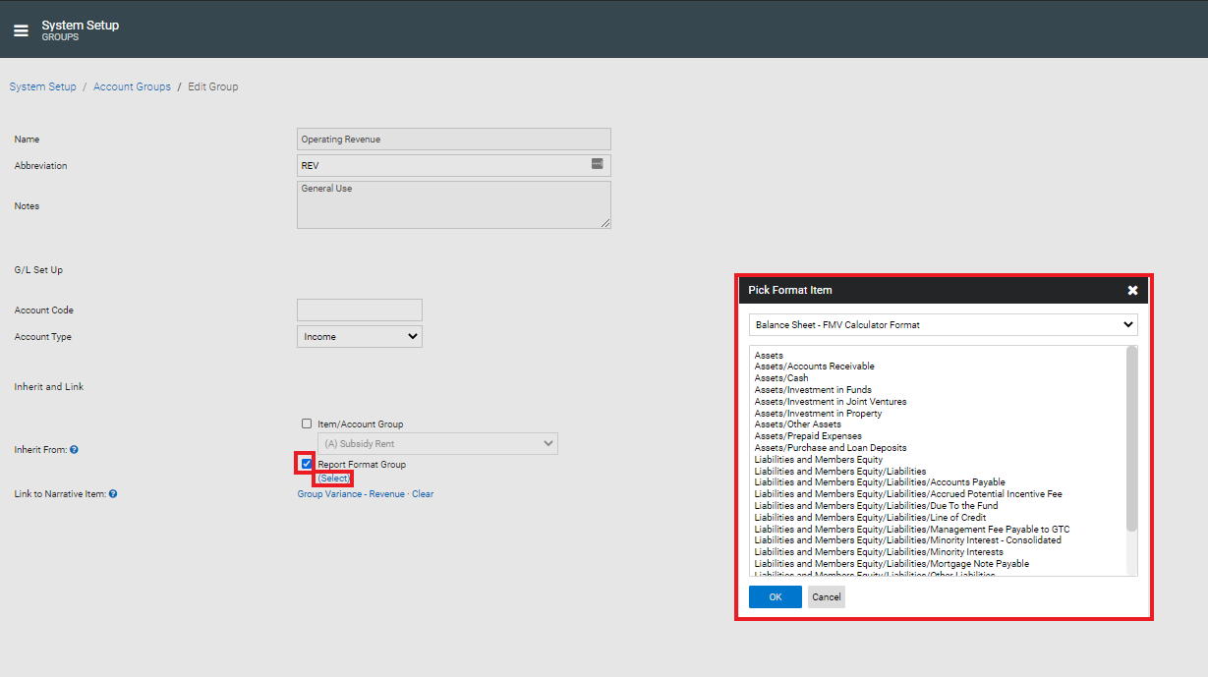Click the help icon beside Inherit From

74,450
